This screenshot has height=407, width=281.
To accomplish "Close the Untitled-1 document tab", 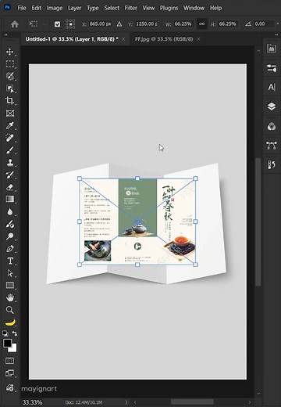I will [123, 39].
